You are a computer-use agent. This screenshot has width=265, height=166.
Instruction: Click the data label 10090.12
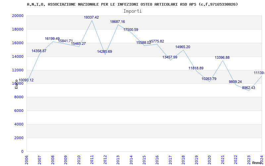coord(26,80)
